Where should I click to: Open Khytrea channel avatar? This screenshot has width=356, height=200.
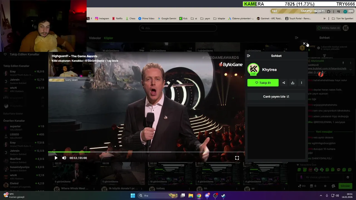tap(253, 69)
